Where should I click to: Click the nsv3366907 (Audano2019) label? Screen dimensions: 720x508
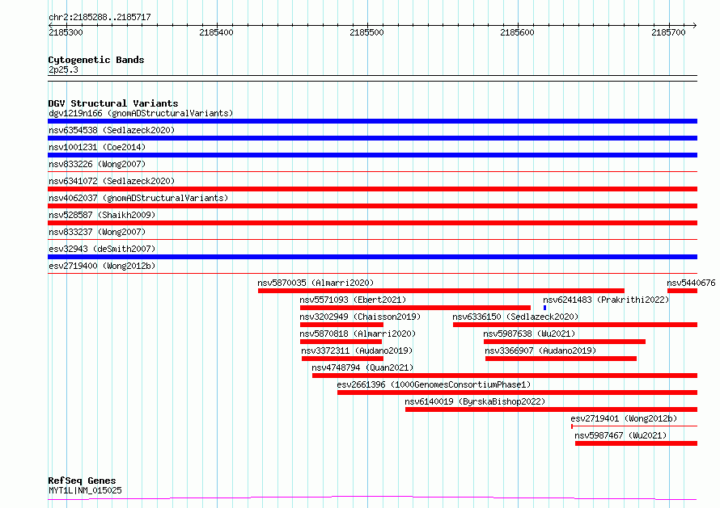coord(540,351)
